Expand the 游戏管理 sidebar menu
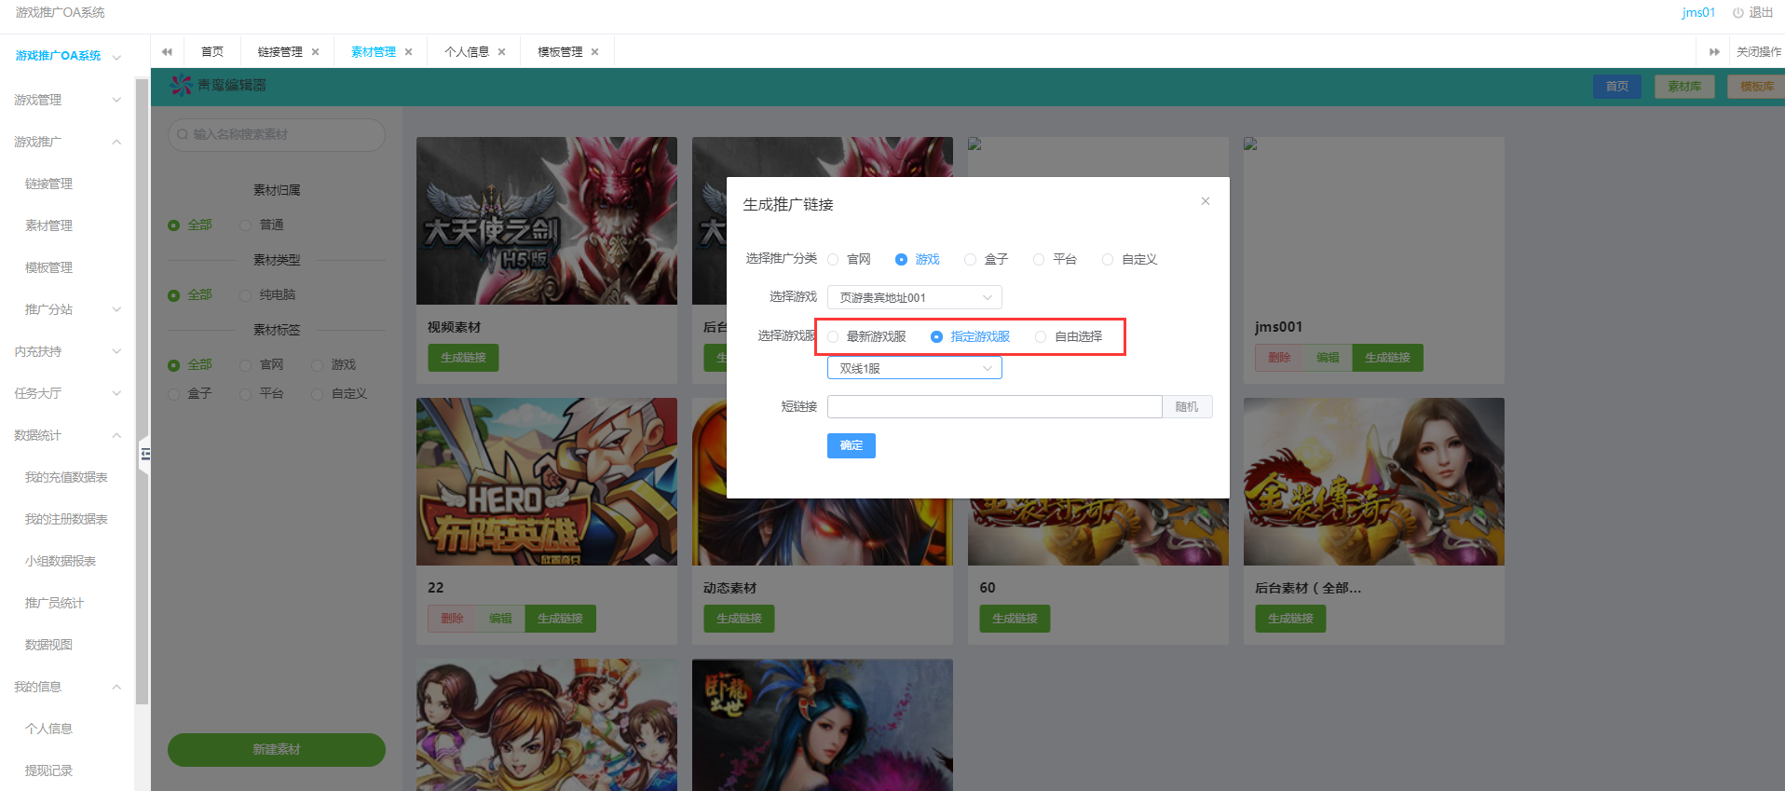This screenshot has width=1785, height=791. 65,100
